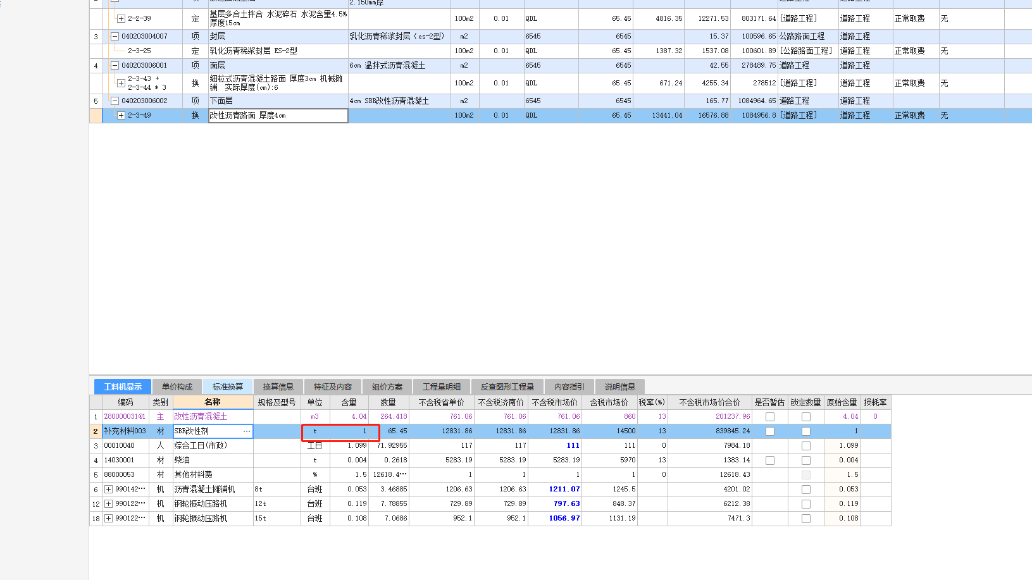Select the 补充材料003 code cell
1032x580 pixels.
pos(125,431)
